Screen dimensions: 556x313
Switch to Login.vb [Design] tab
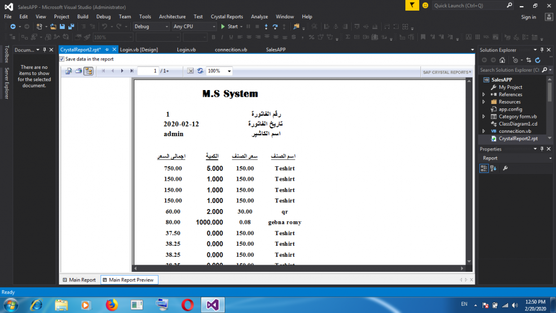(x=139, y=49)
